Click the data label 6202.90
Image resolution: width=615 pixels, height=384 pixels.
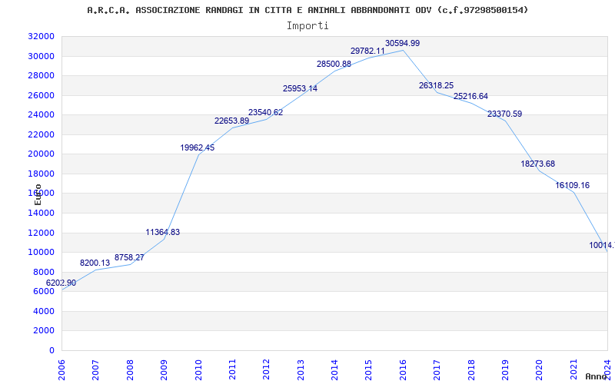coord(61,283)
